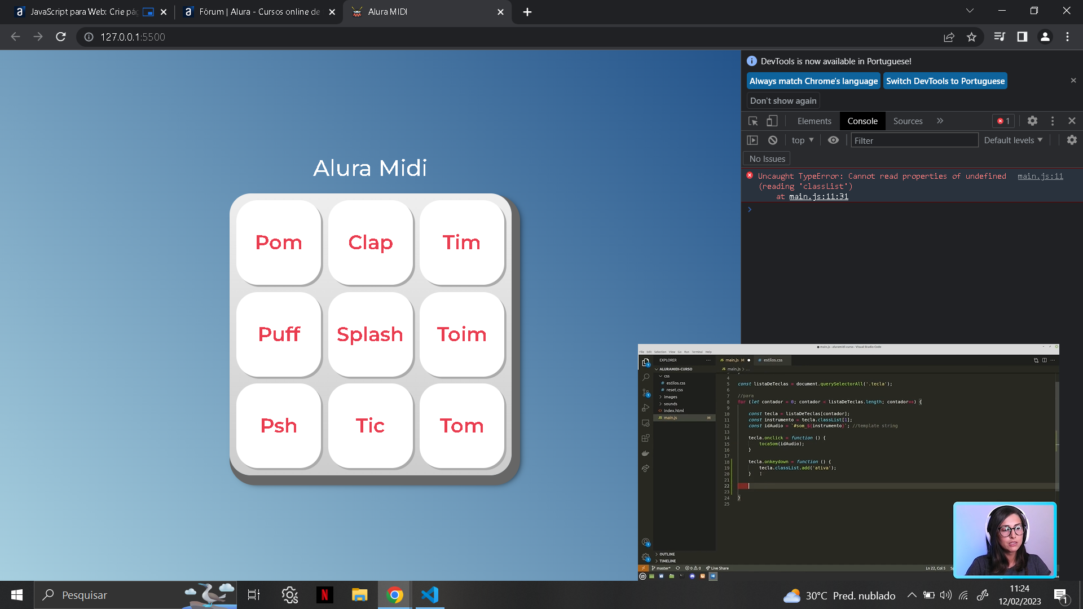Dismiss the DevTools language notification

[x=1073, y=81]
